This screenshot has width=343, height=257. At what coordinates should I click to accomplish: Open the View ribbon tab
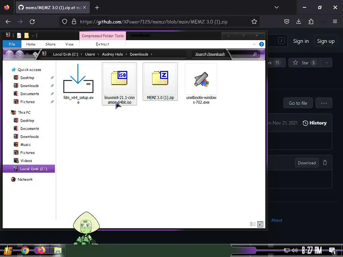pos(69,44)
